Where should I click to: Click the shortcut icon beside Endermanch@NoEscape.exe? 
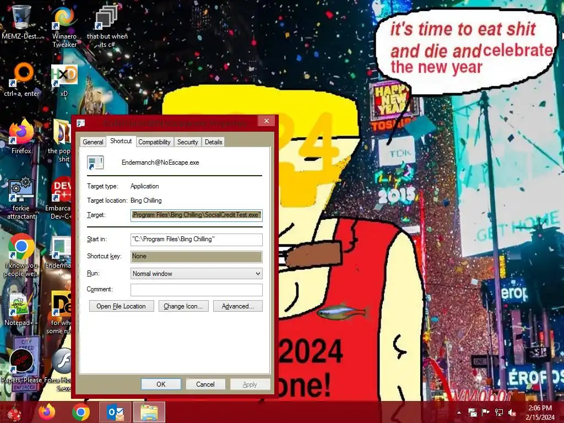95,162
